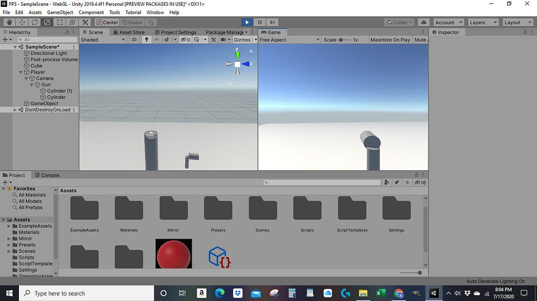Adjust the Game view Scale slider
This screenshot has height=301, width=537.
342,40
